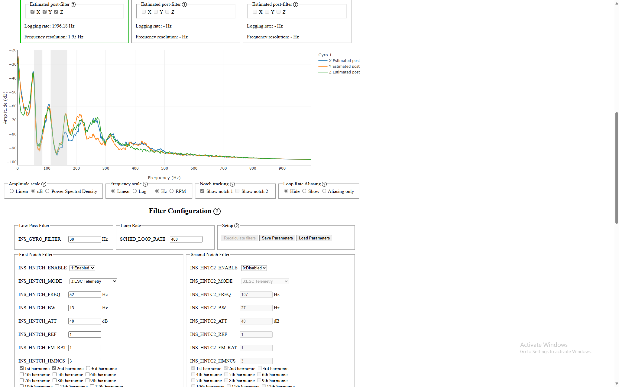The image size is (619, 387).
Task: Click the INS_GYRO_FILTER input field
Action: (84, 239)
